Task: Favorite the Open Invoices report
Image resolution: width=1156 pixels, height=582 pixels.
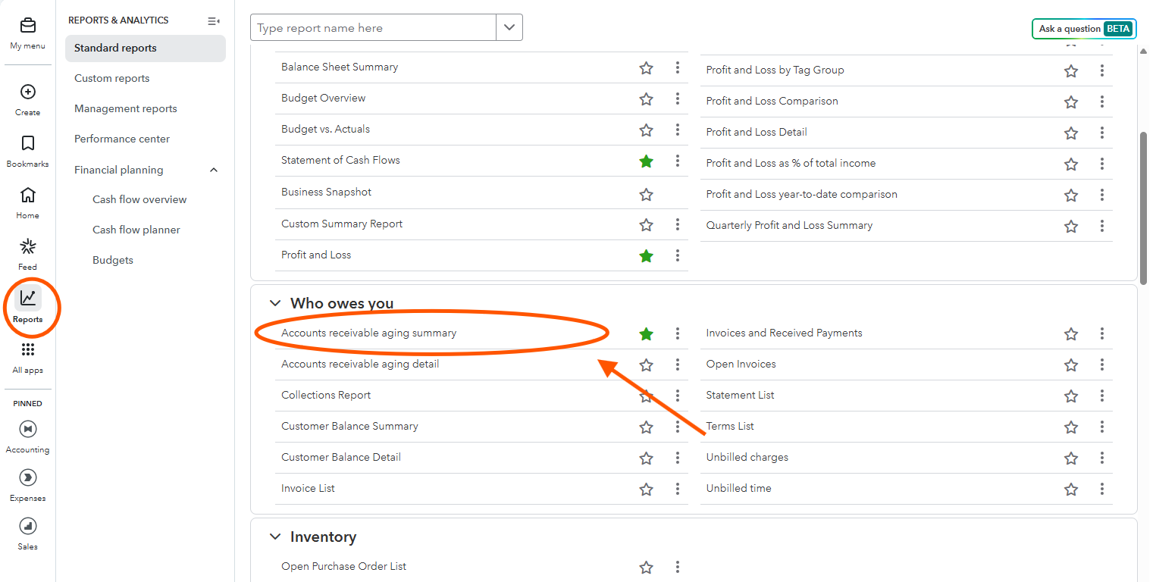Action: pos(1071,365)
